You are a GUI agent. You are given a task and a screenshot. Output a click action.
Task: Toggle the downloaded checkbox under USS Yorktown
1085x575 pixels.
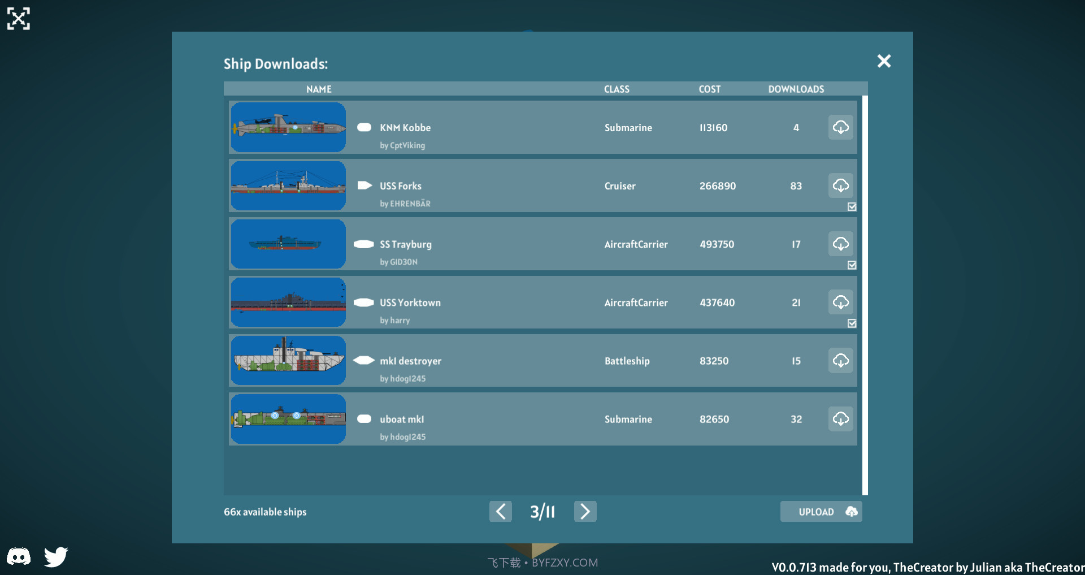(852, 323)
